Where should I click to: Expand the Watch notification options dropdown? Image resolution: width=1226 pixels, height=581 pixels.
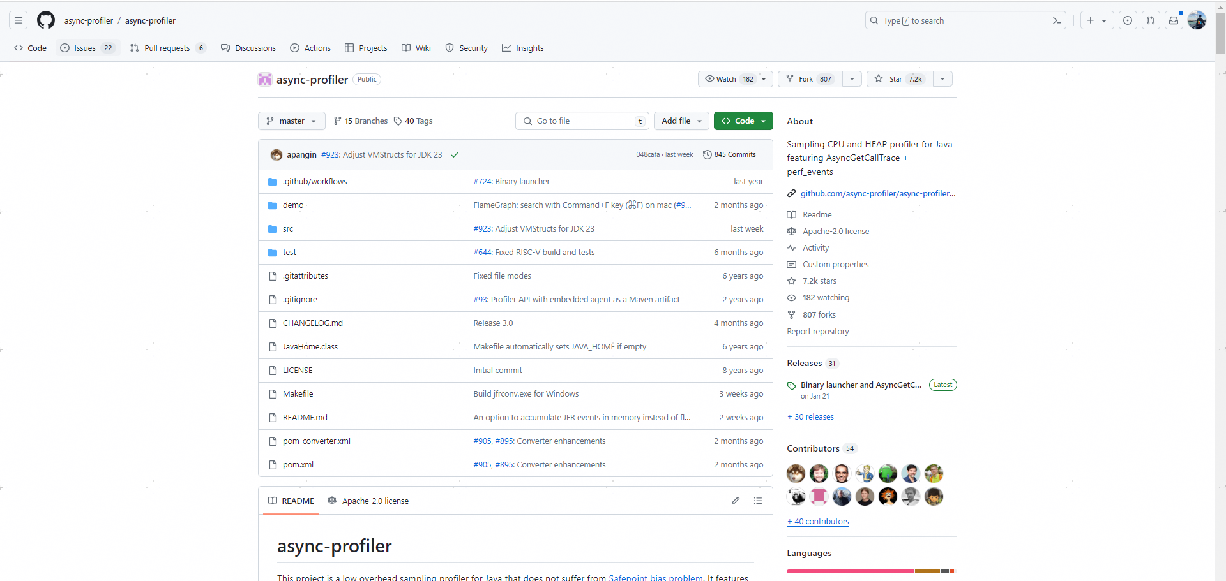click(x=764, y=79)
